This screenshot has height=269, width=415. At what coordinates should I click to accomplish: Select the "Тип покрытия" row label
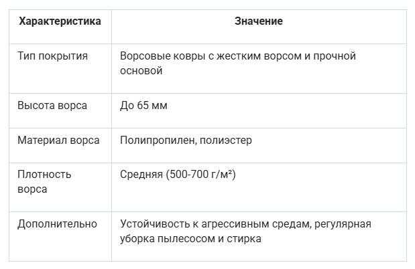tap(52, 56)
